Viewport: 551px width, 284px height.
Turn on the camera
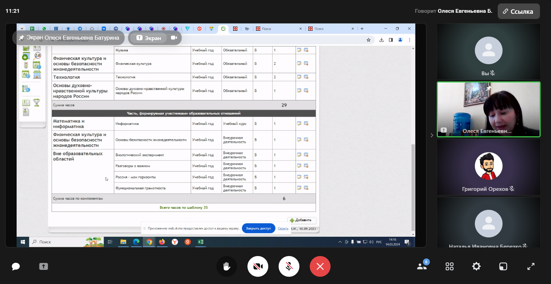258,266
